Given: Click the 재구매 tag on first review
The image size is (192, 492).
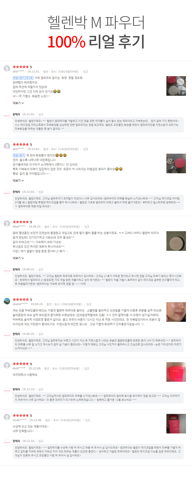Looking at the screenshot, I should point(29,78).
